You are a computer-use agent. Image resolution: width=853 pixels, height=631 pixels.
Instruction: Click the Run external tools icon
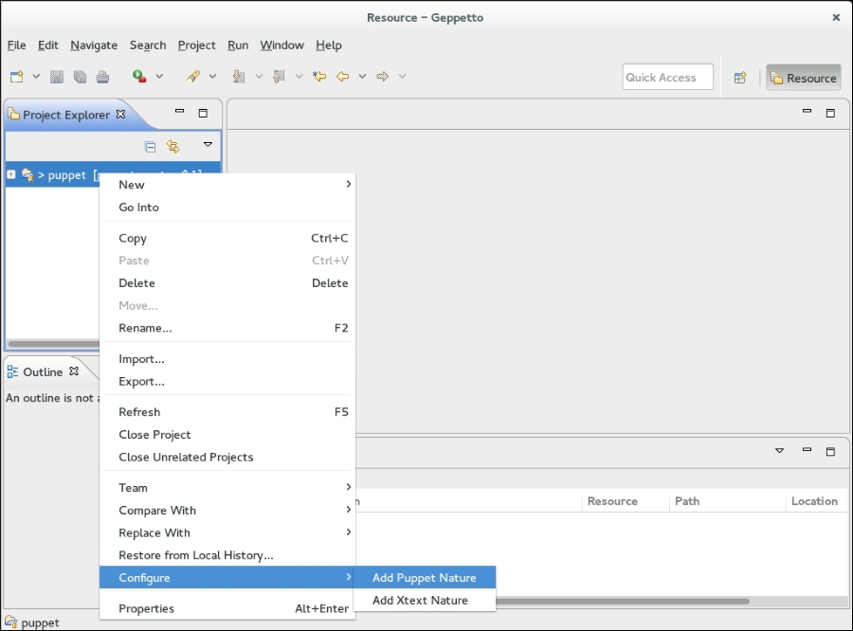[x=139, y=77]
